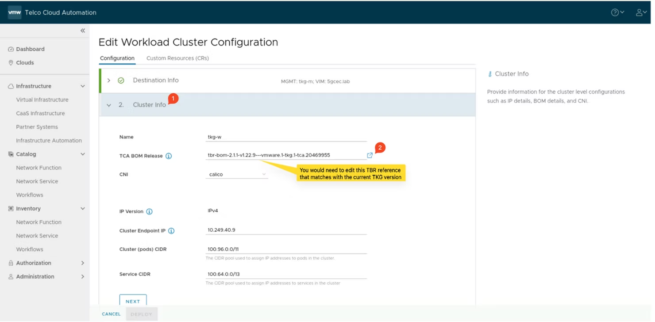Collapse the Cluster Info section
This screenshot has width=655, height=322.
tap(108, 105)
